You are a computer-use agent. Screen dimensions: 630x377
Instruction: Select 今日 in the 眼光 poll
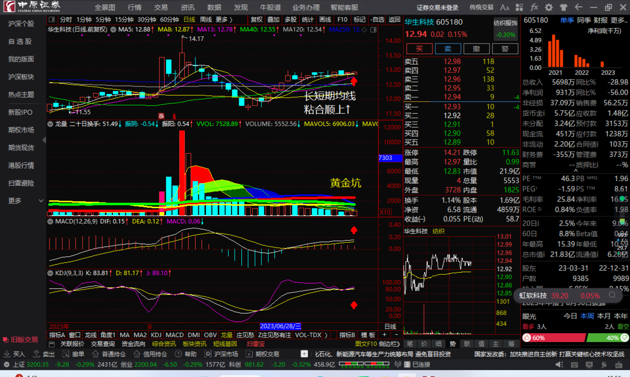(x=570, y=316)
